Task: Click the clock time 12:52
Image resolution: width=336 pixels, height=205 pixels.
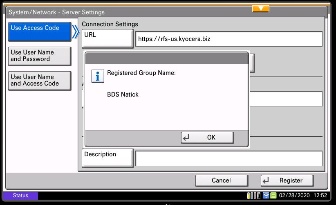Action: tap(320, 195)
